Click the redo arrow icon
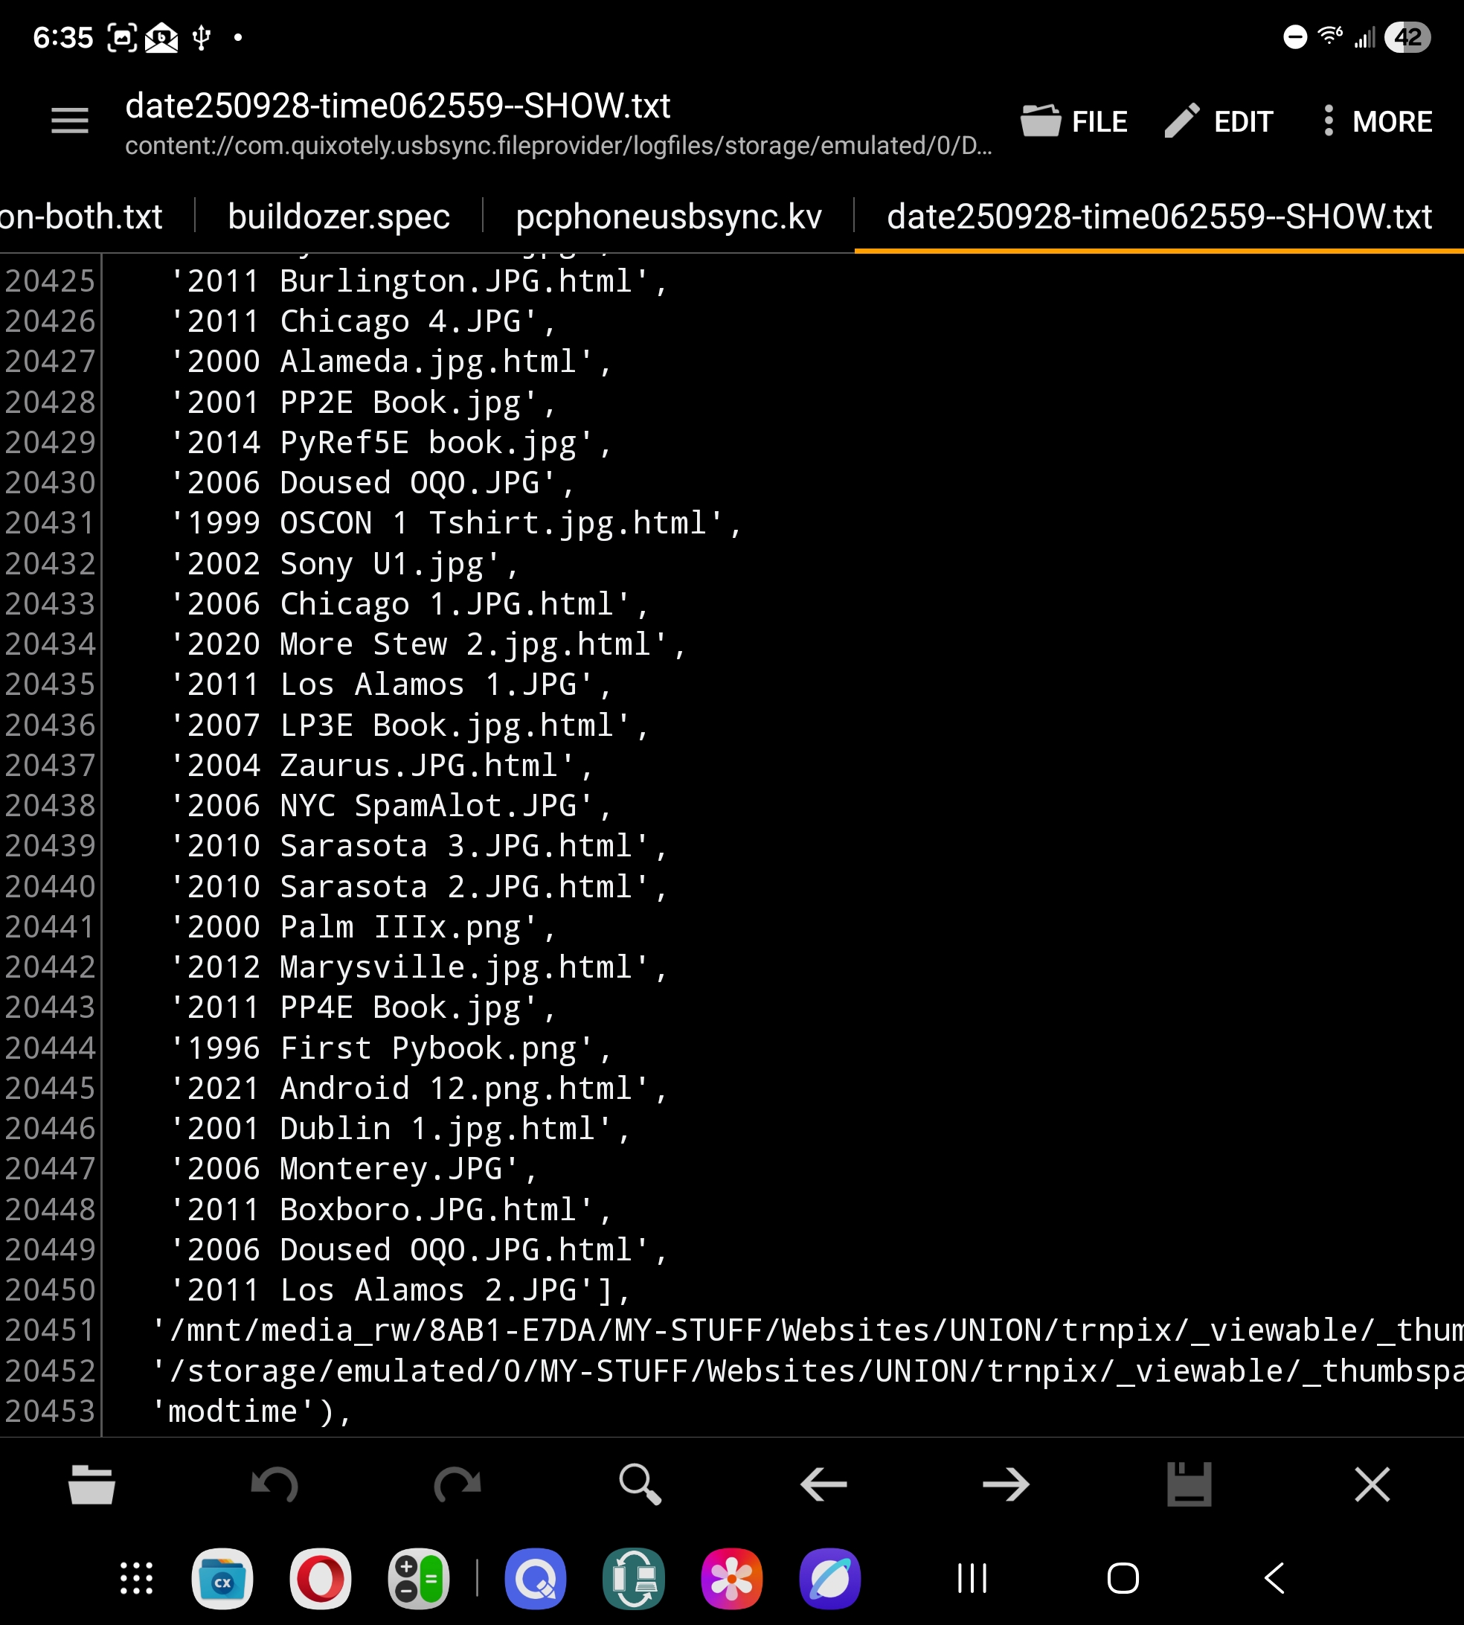 coord(457,1484)
